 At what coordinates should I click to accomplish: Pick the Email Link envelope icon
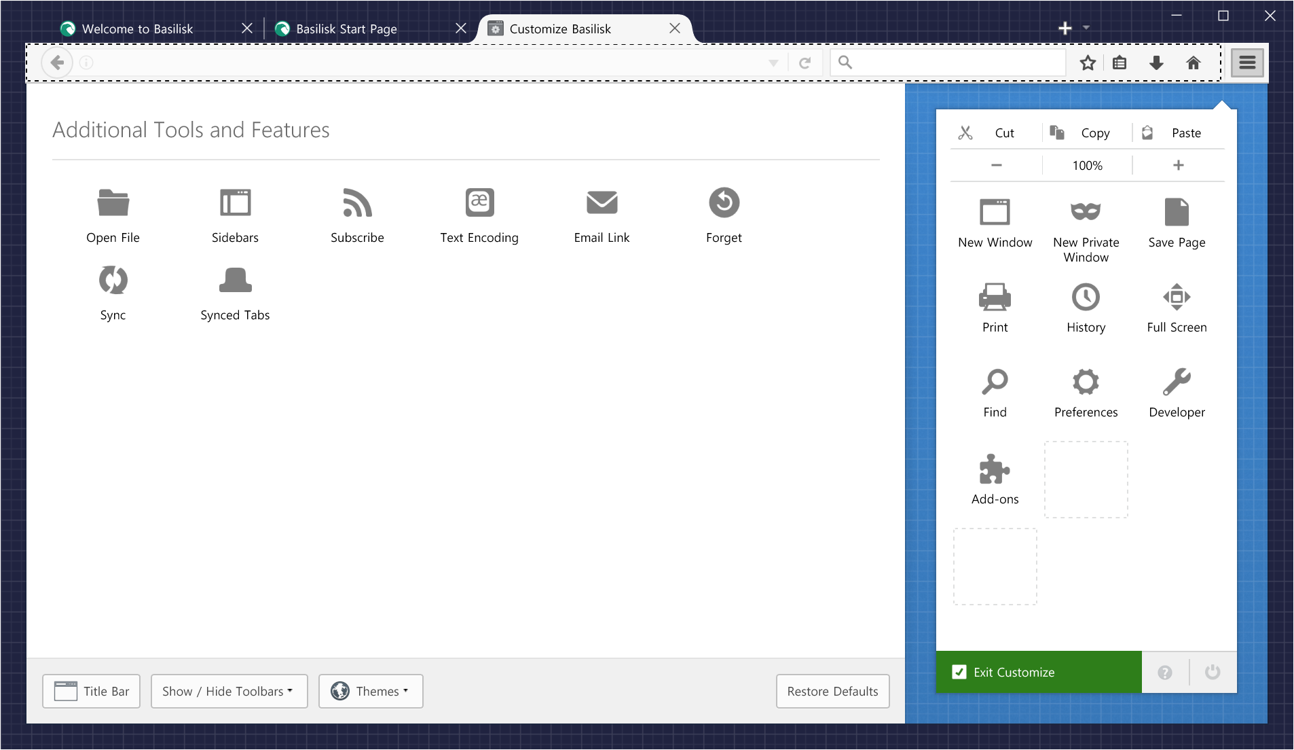602,202
